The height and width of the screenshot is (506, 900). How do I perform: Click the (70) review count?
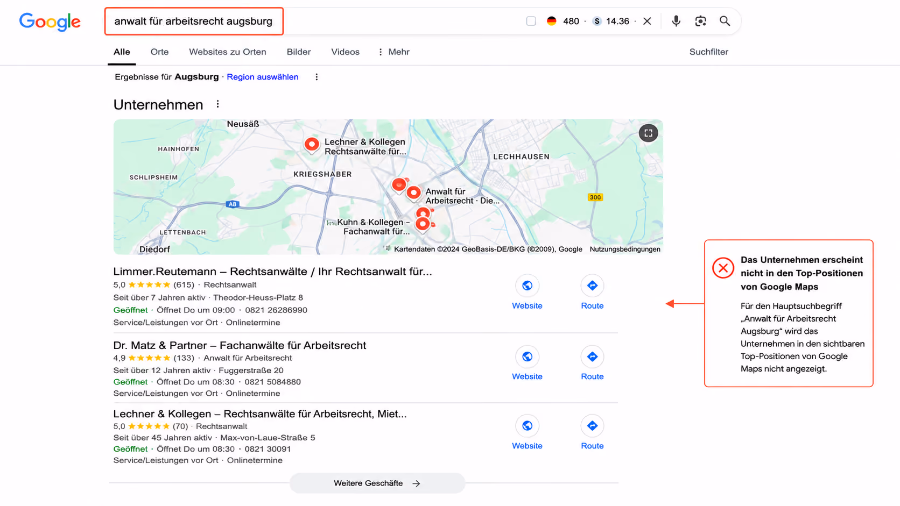click(181, 426)
